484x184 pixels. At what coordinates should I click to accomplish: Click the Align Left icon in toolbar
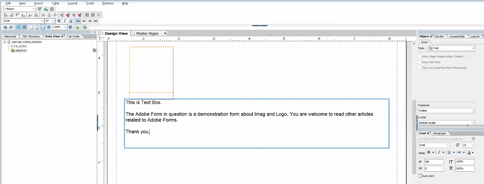click(78, 21)
